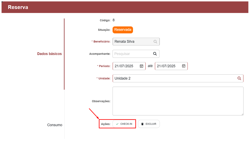Click the Reservada status badge
Viewport: 250px width, 142px height.
pyautogui.click(x=123, y=30)
